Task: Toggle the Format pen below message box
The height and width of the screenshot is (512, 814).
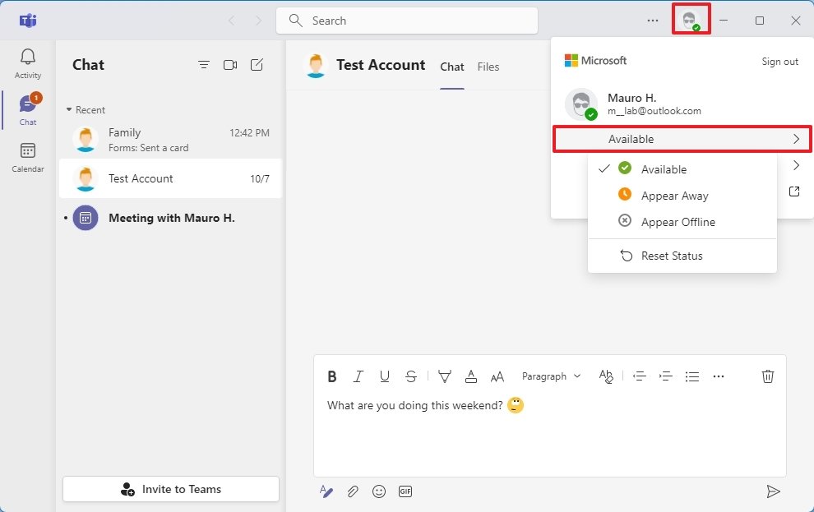Action: point(326,491)
